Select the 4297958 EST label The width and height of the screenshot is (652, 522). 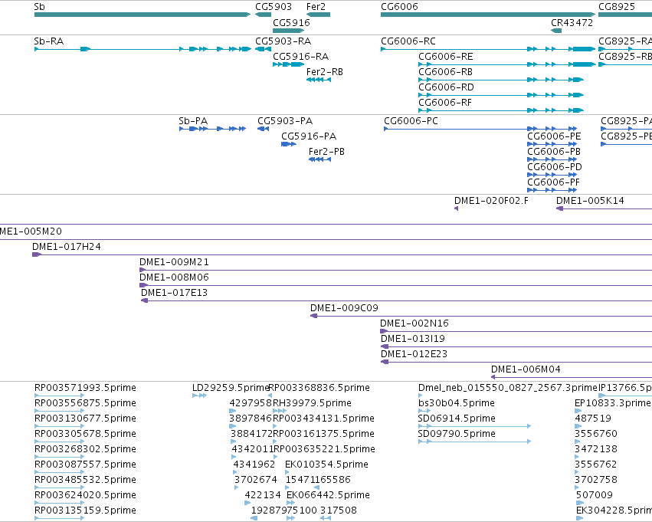251,403
